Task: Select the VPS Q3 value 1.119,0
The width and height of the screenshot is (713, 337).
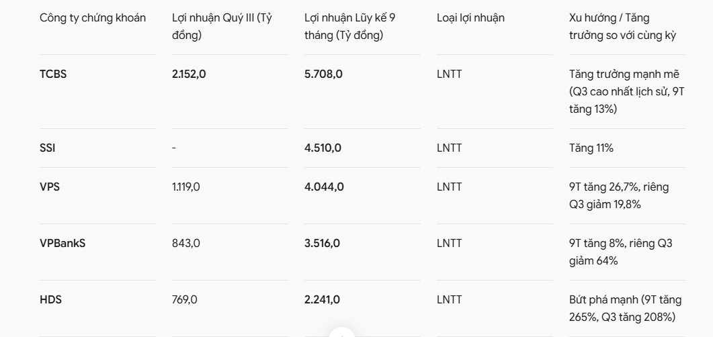Action: [186, 187]
